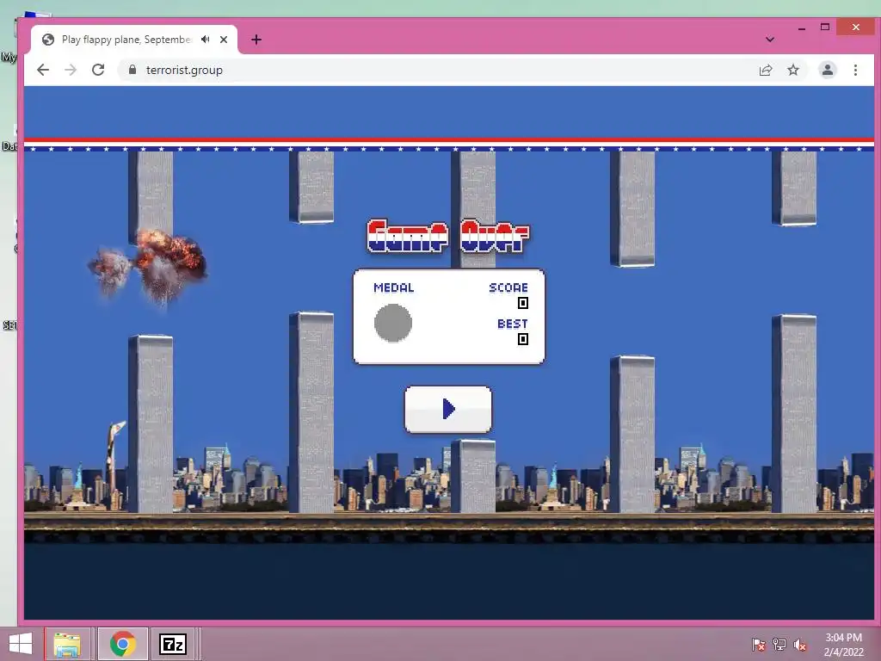Minimize the Chrome window

[802, 27]
